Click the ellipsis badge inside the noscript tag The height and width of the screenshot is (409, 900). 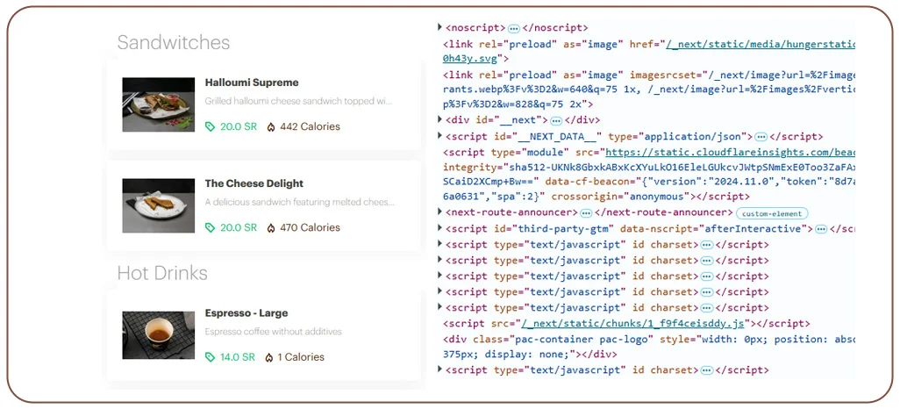[514, 28]
